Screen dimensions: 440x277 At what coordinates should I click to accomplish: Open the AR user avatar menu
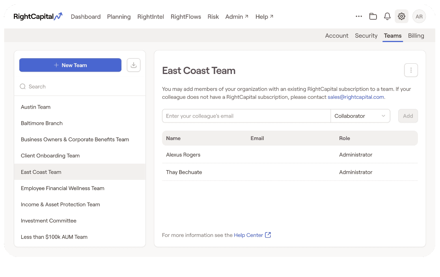coord(419,17)
